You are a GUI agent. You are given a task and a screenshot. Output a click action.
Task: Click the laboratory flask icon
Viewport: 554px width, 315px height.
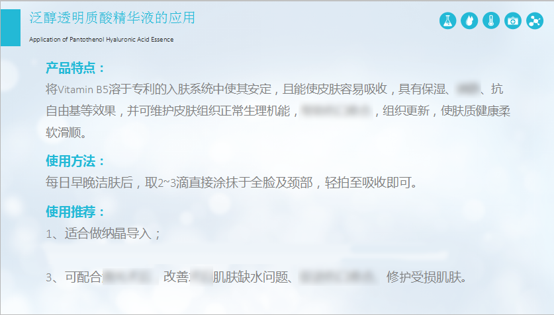[447, 20]
